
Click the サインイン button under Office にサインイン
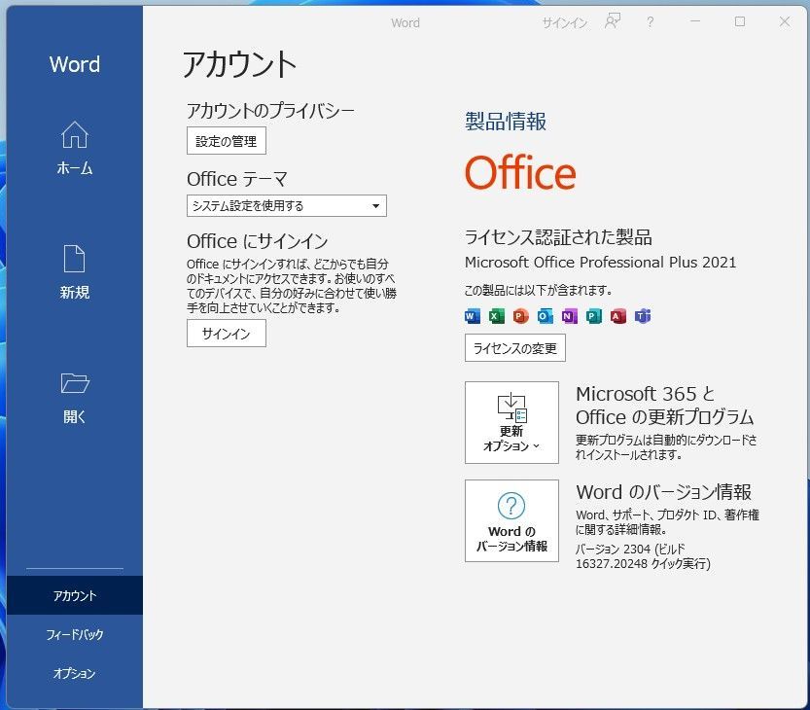click(226, 334)
